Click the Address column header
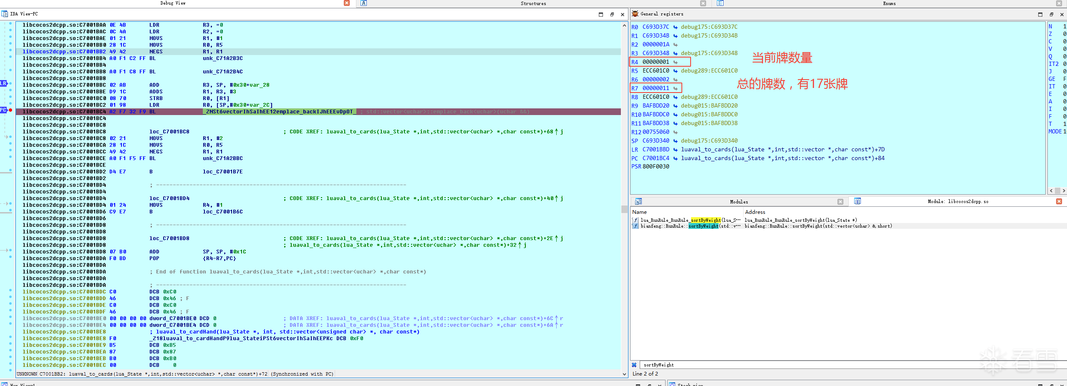 755,212
